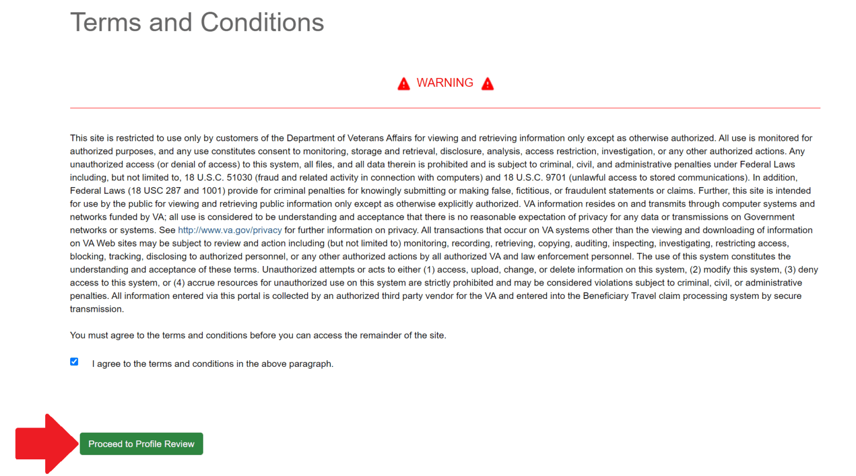The height and width of the screenshot is (476, 856).
Task: Click the Terms and Conditions page heading
Action: click(197, 22)
